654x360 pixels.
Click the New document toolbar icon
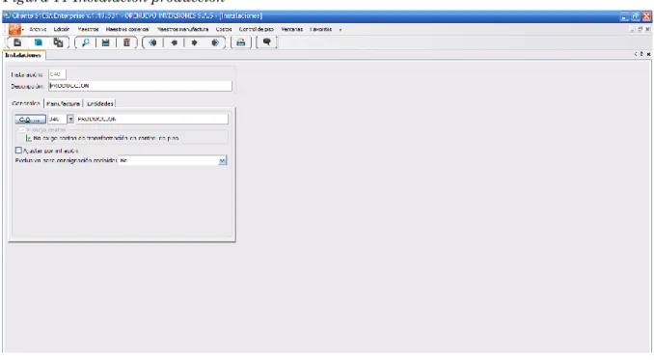tap(17, 42)
